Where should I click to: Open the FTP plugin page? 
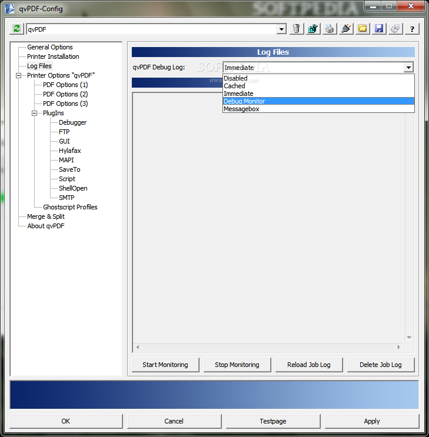[x=64, y=132]
